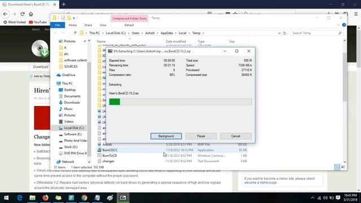Switch to 7-Zip taskbar icon

tap(123, 198)
